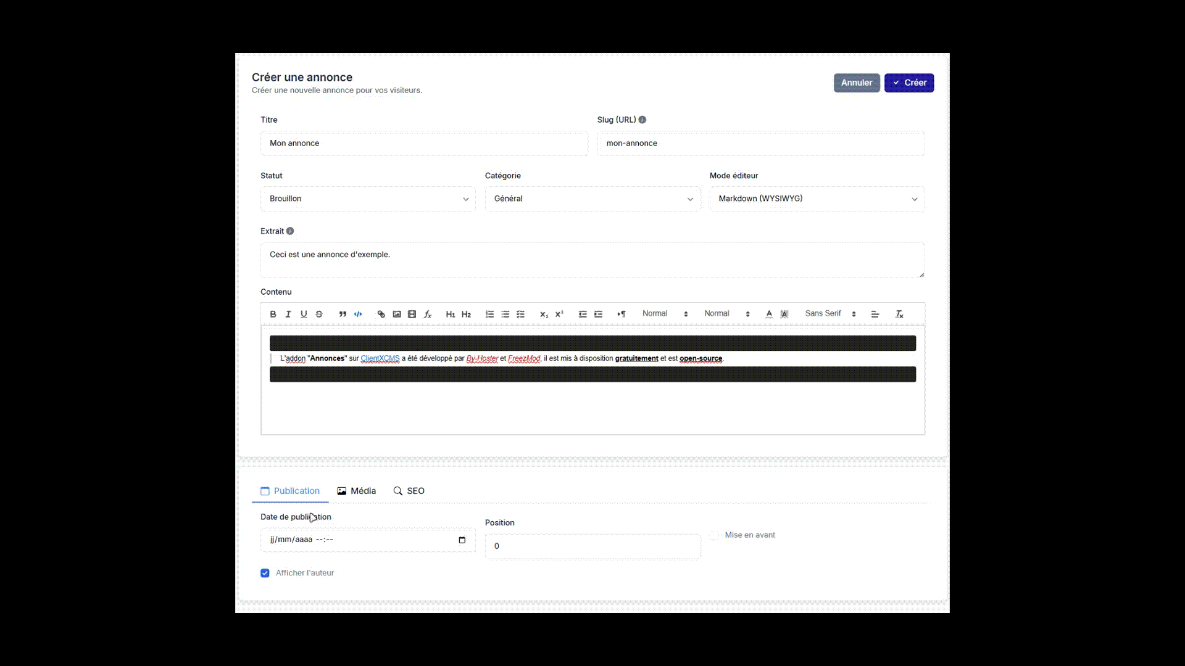
Task: Switch to the Média tab
Action: [x=357, y=491]
